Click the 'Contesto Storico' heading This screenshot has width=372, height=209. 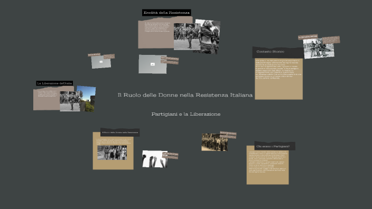click(270, 51)
